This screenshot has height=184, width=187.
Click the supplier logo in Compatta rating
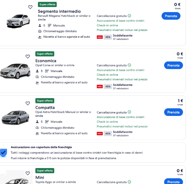(100, 133)
